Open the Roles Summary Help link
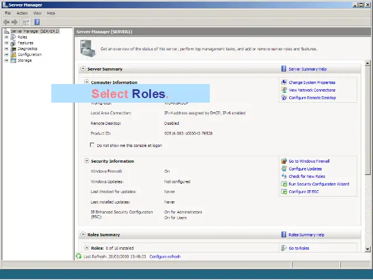Screen dimensions: 373x280 pos(307,235)
